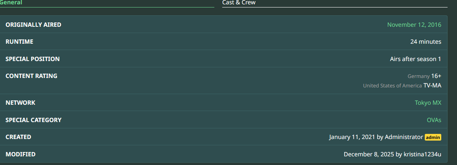Open the Tokyo MX network link
The height and width of the screenshot is (165, 457).
click(428, 103)
